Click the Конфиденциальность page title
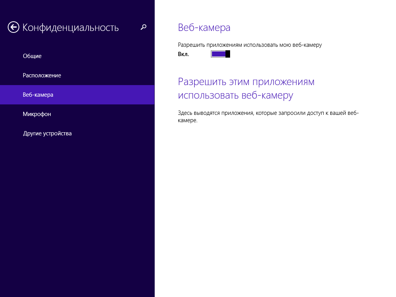Viewport: 396px width, 297px height. [x=70, y=27]
